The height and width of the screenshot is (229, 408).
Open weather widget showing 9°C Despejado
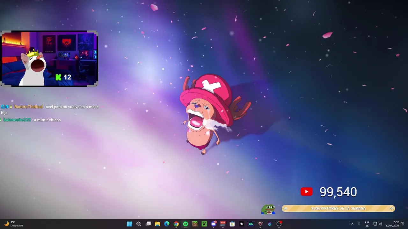click(13, 224)
